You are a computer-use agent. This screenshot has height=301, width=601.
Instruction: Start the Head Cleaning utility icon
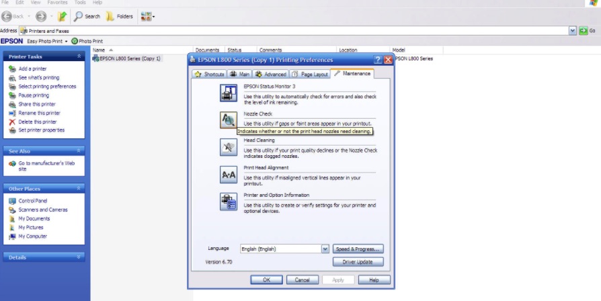229,147
